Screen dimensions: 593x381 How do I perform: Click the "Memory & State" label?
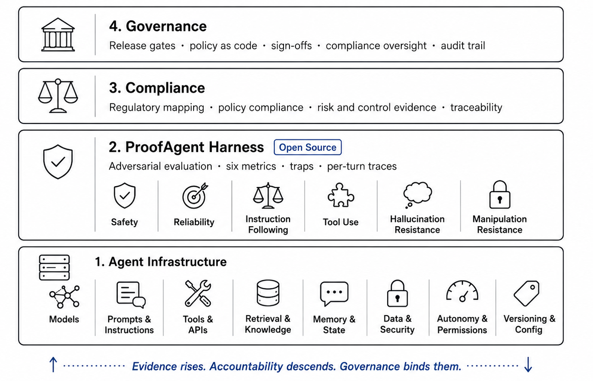334,325
